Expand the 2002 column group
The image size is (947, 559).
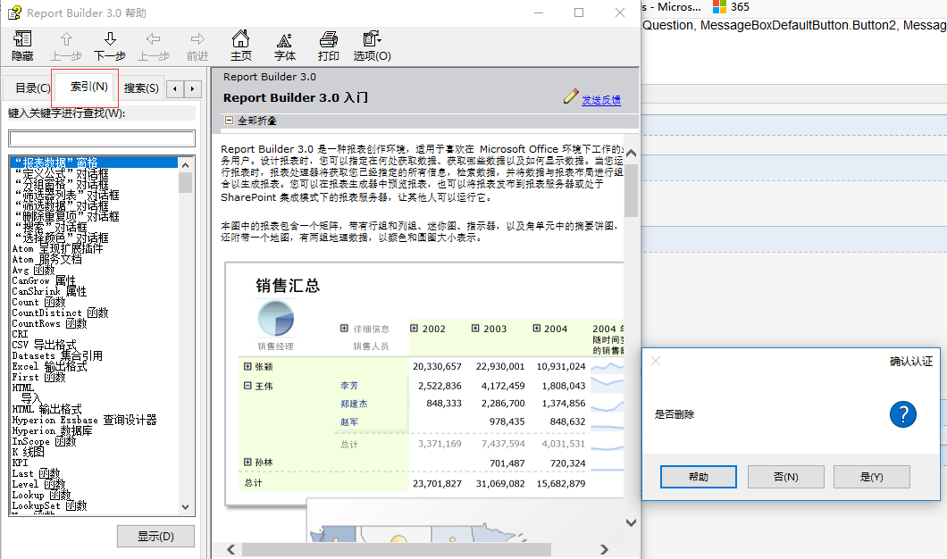click(414, 329)
